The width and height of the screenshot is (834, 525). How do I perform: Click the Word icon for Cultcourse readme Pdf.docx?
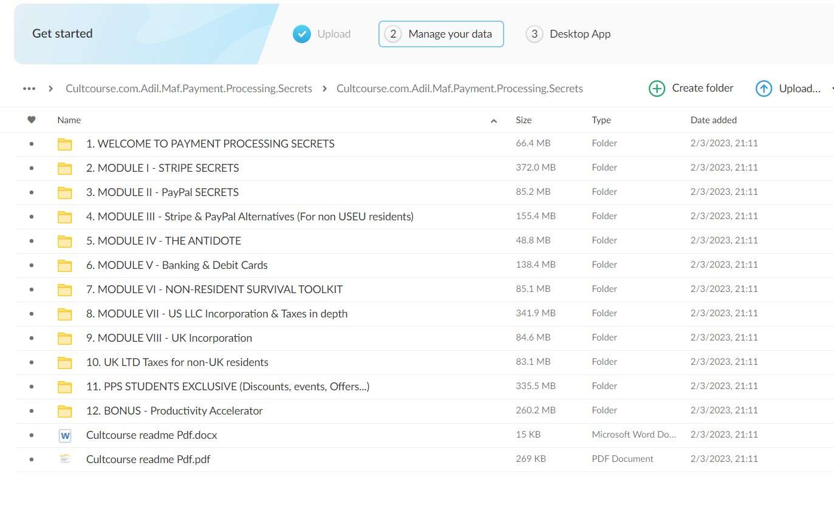65,435
